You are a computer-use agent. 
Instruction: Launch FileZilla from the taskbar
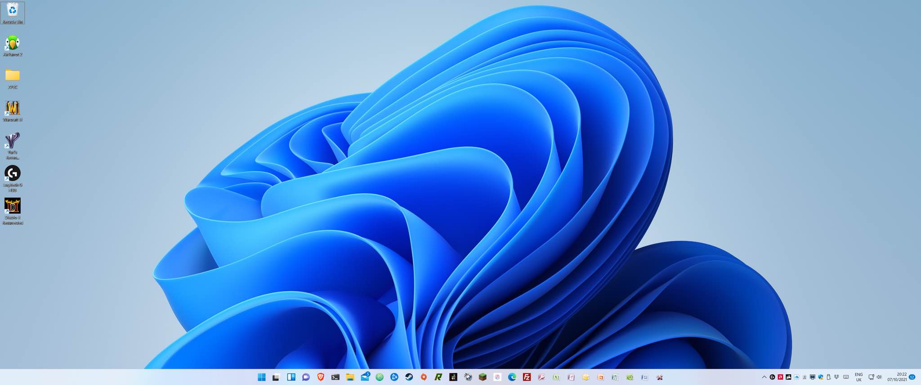click(x=527, y=377)
